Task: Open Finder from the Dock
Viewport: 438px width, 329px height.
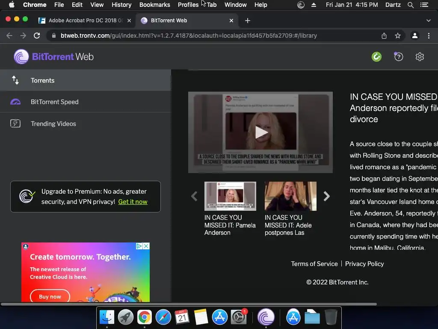Action: click(x=107, y=317)
